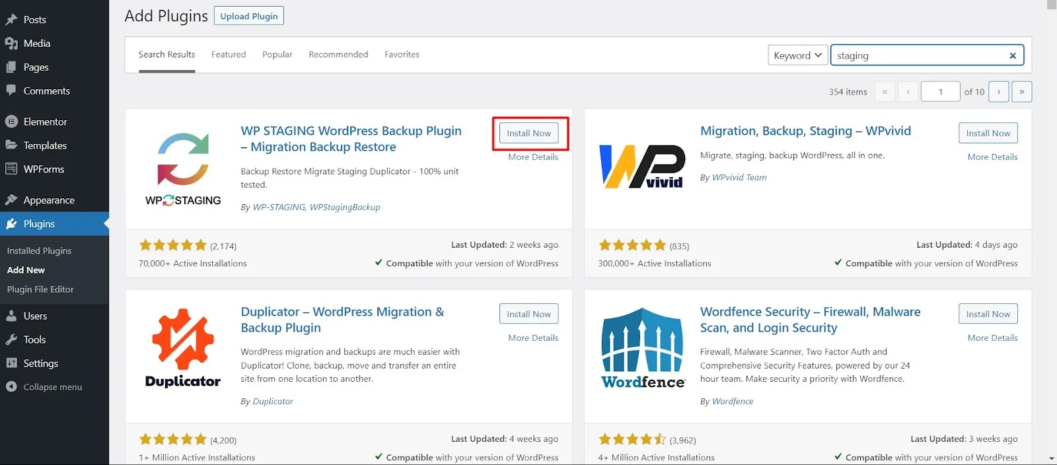1057x465 pixels.
Task: Click the Settings icon in sidebar
Action: pos(11,363)
